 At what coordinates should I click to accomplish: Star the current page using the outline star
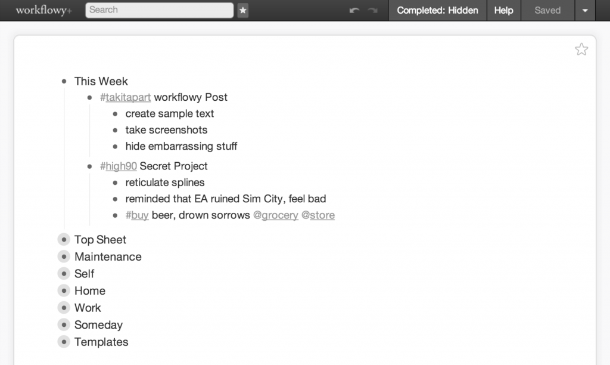coord(581,50)
